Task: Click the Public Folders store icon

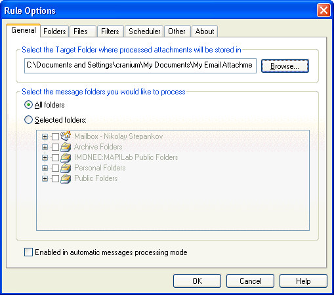Action: 66,178
